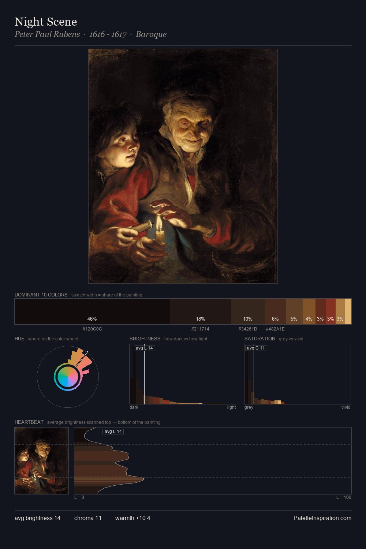This screenshot has height=549, width=366.
Task: Pick the bright red 3% swatch
Action: click(x=330, y=311)
